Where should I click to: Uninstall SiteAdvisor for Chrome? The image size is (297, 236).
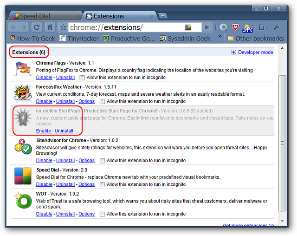(x=65, y=161)
